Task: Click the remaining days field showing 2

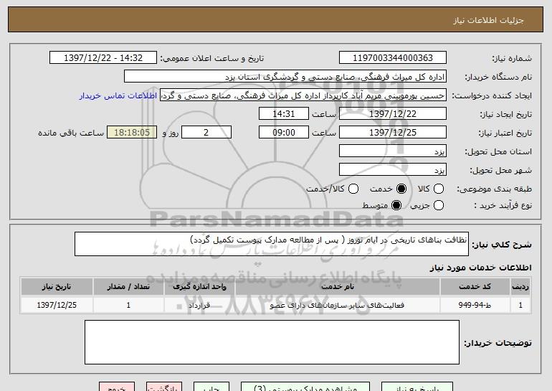Action: click(x=206, y=133)
